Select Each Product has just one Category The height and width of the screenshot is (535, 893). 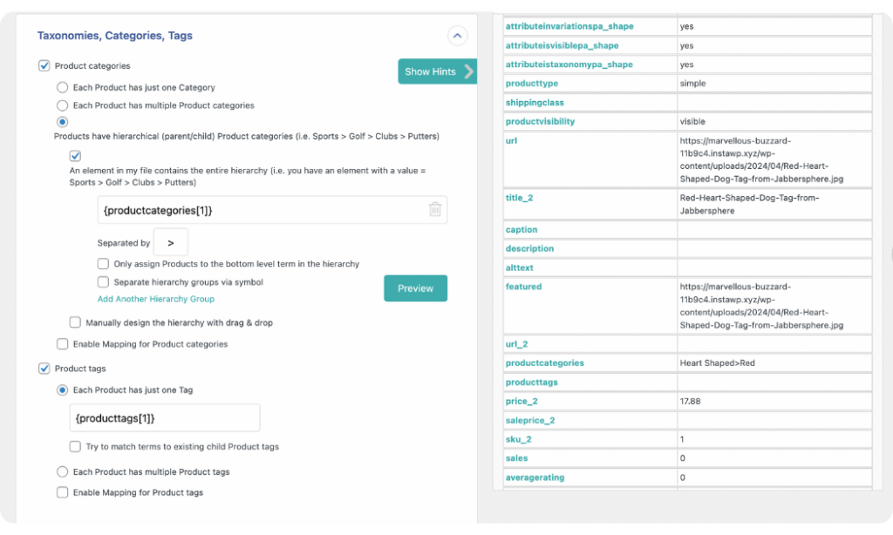tap(62, 87)
